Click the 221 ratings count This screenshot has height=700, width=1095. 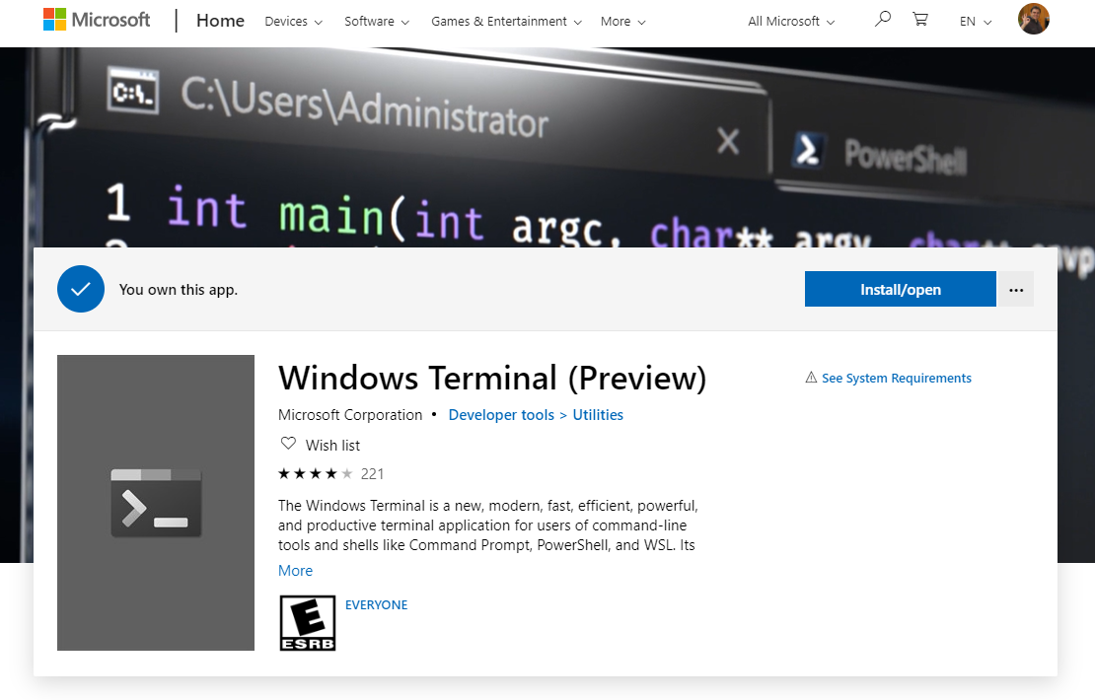pyautogui.click(x=372, y=474)
